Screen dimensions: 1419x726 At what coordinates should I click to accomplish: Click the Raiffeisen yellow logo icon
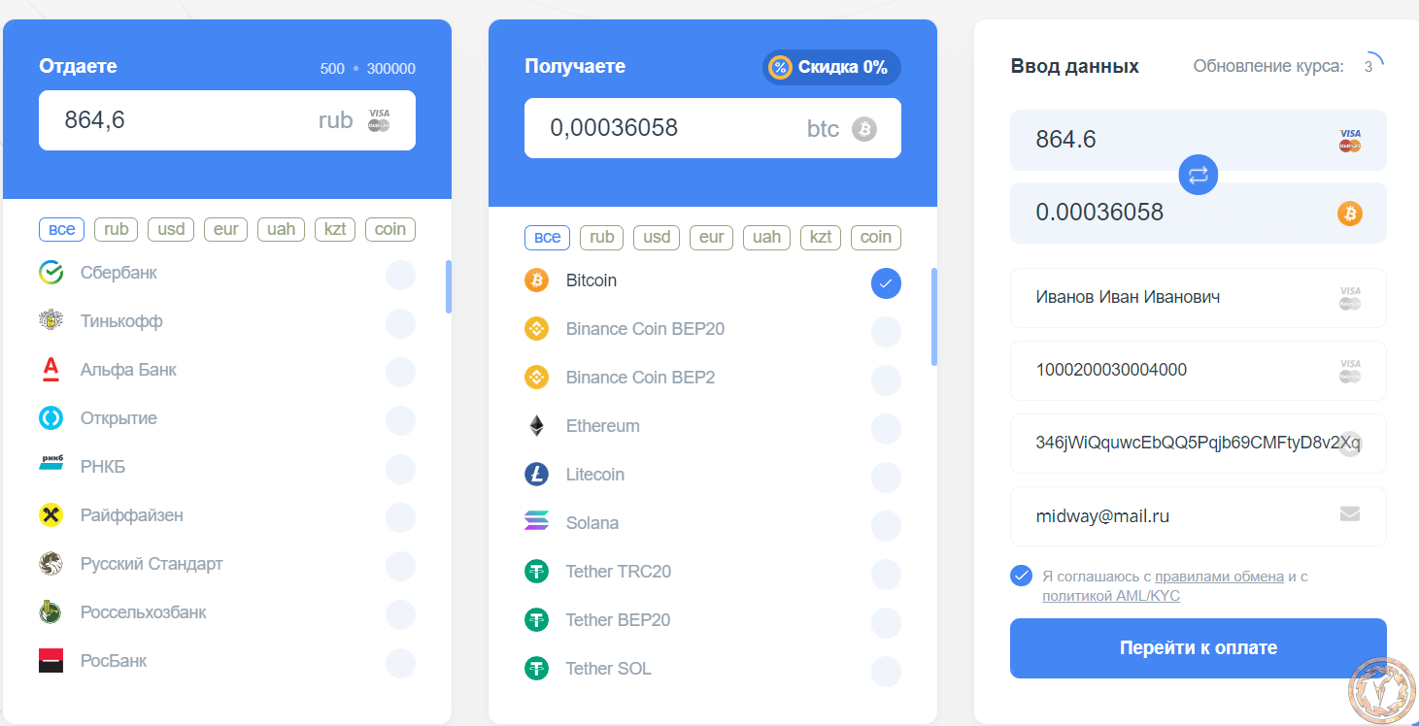click(x=51, y=515)
